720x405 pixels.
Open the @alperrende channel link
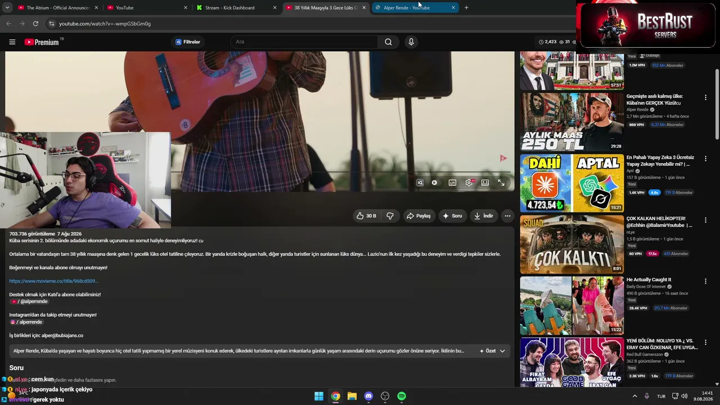(29, 301)
